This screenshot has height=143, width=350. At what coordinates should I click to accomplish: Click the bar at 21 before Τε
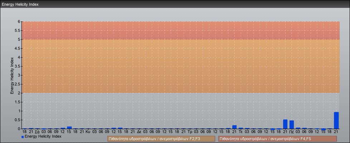(x=234, y=127)
